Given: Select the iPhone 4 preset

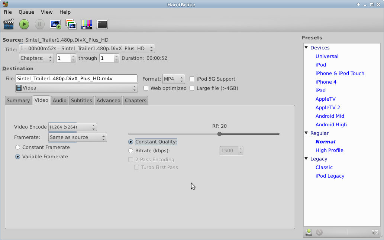Looking at the screenshot, I should pos(326,82).
